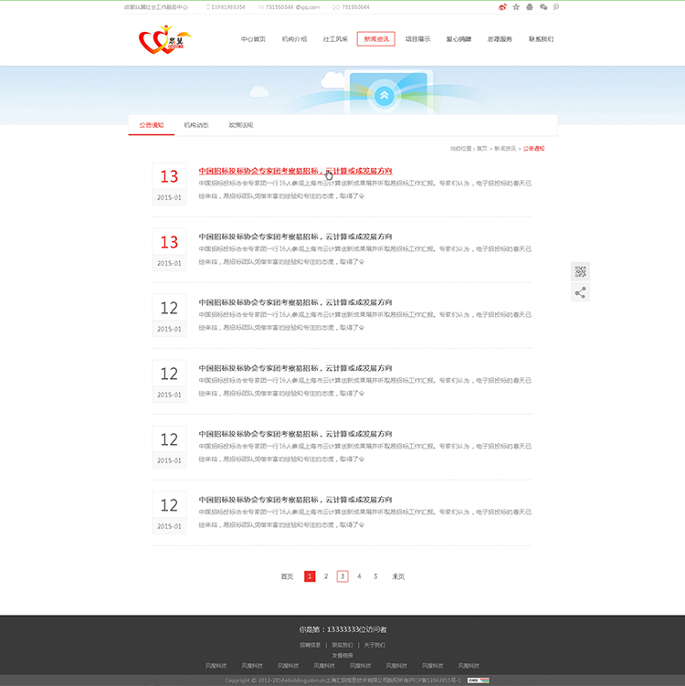Image resolution: width=685 pixels, height=686 pixels.
Task: Click 末页 to jump to last page
Action: click(x=398, y=576)
